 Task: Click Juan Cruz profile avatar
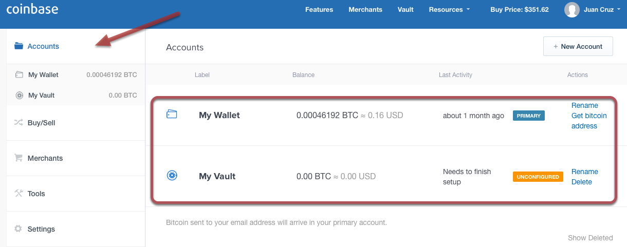point(571,9)
